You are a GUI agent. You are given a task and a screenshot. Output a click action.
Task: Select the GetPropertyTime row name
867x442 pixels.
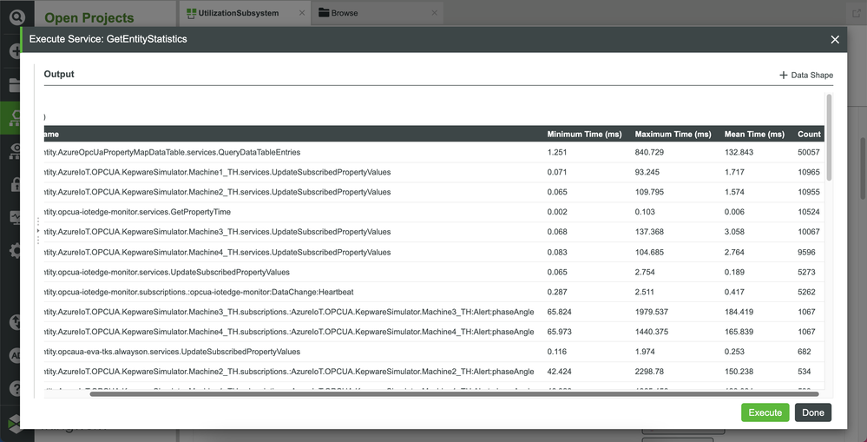click(x=138, y=212)
